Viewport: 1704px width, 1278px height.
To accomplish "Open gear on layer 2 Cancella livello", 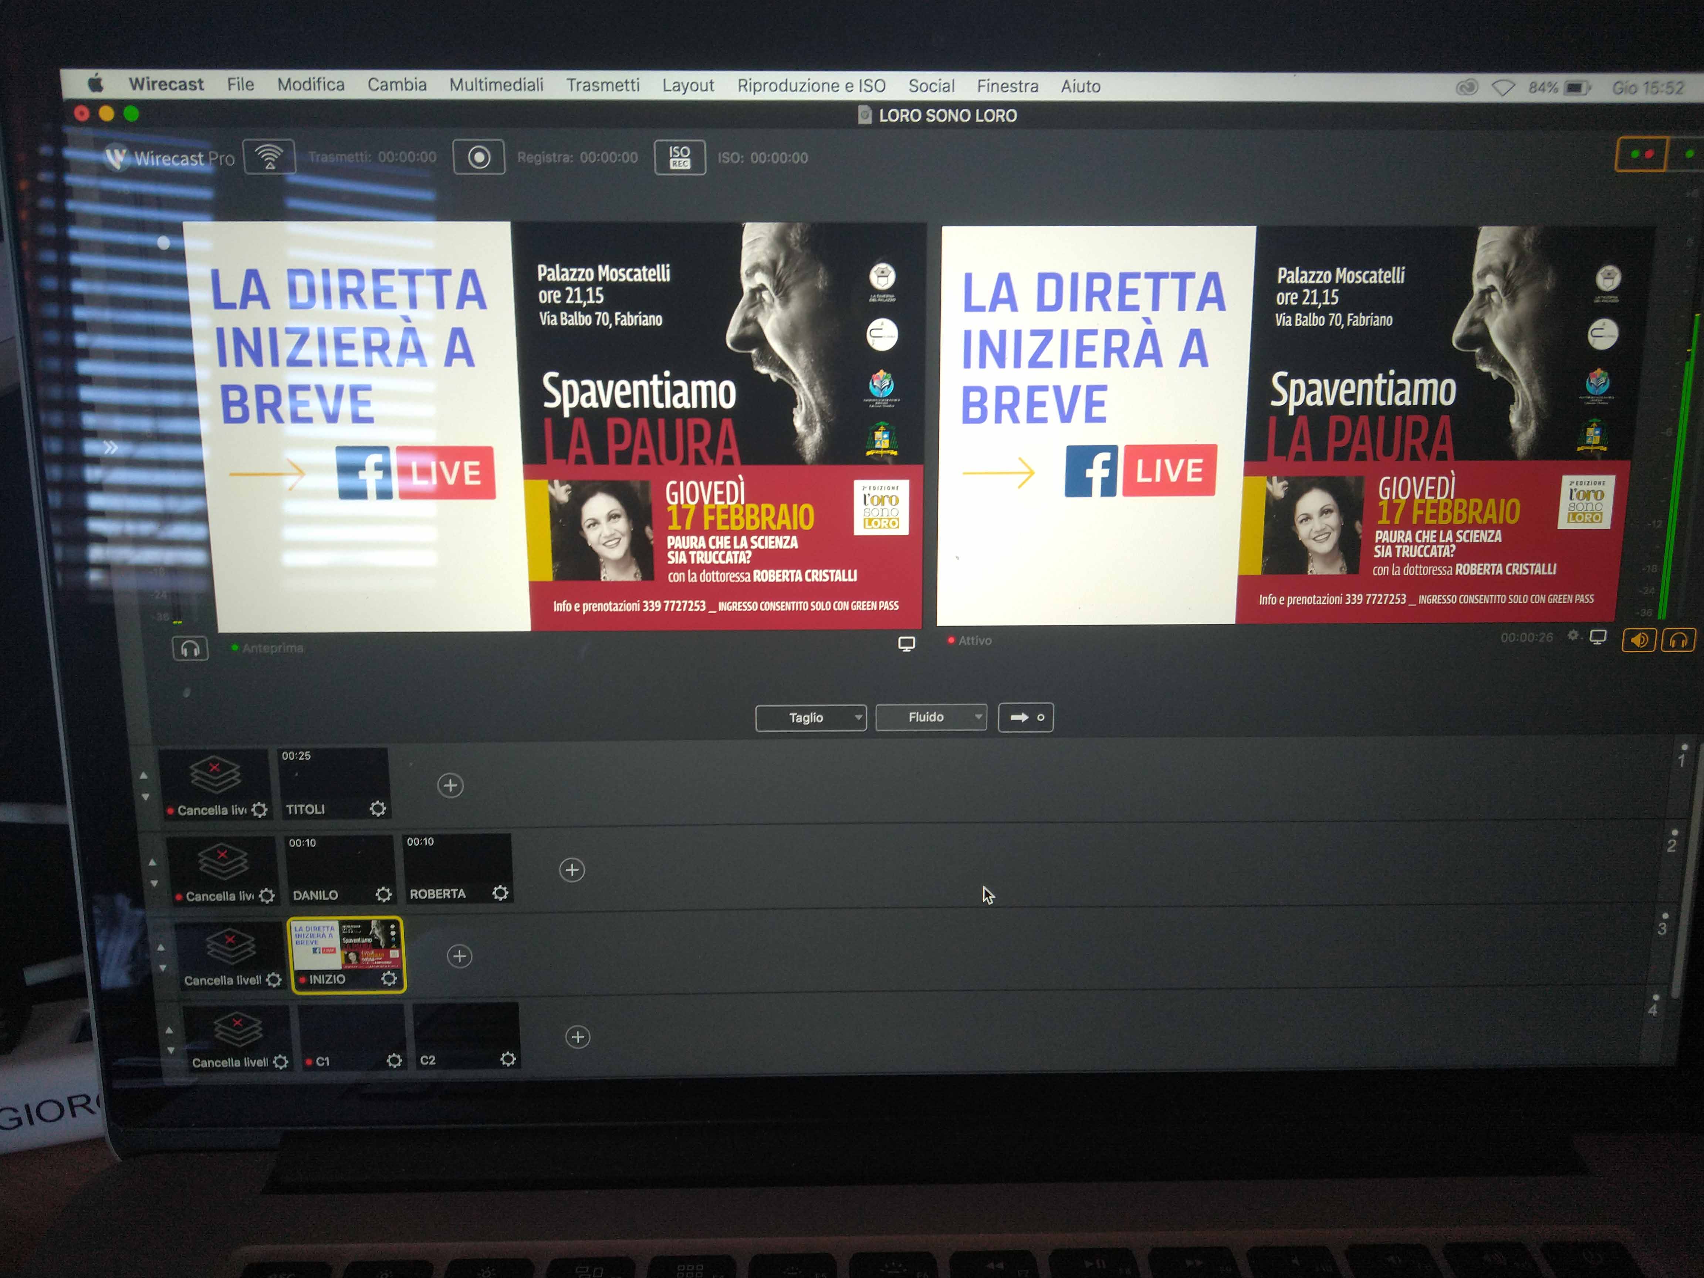I will [x=267, y=895].
